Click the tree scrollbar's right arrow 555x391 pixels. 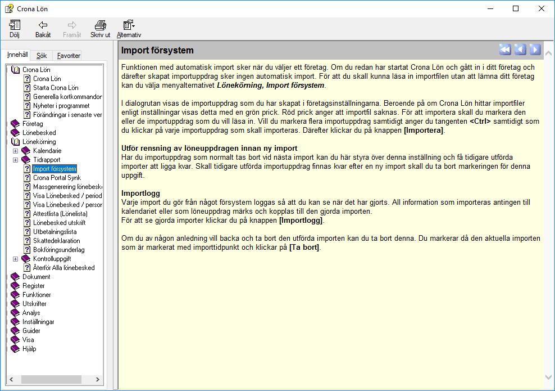[98, 379]
